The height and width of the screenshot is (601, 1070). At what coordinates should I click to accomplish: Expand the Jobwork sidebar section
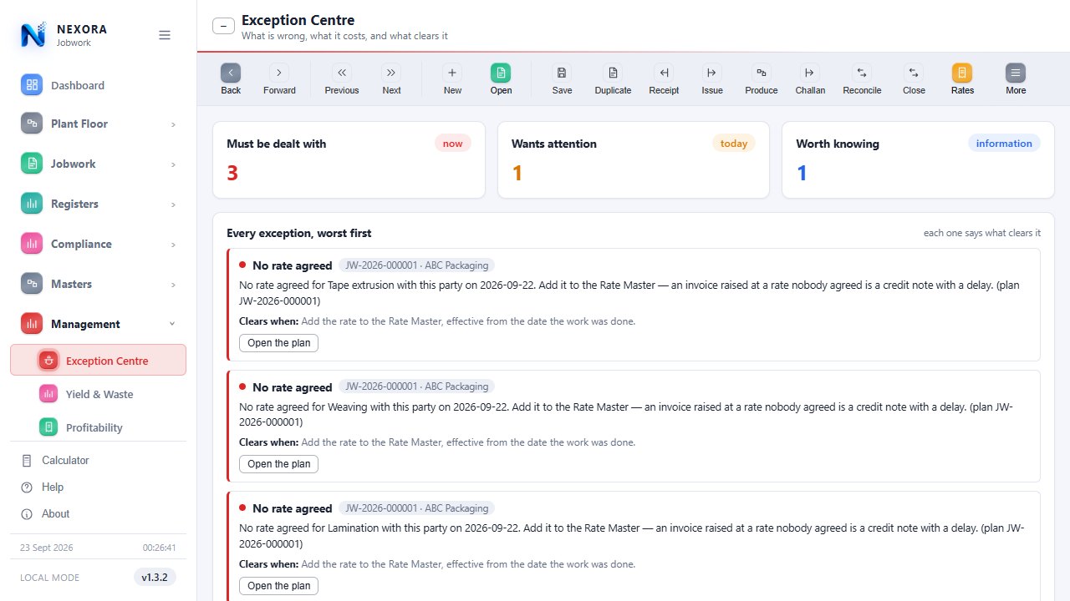[x=99, y=164]
